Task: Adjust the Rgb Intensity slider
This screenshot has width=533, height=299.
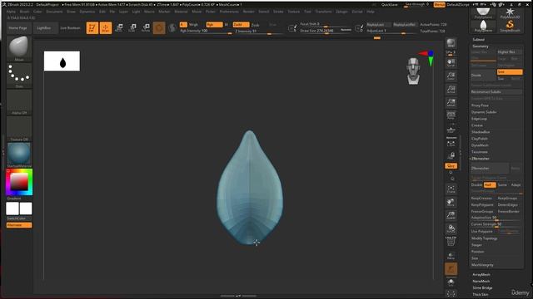Action: (206, 31)
